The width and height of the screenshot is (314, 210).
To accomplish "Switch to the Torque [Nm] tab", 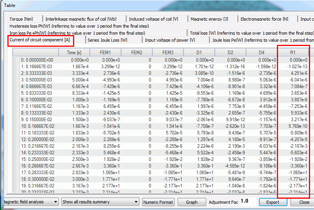I will pyautogui.click(x=21, y=19).
